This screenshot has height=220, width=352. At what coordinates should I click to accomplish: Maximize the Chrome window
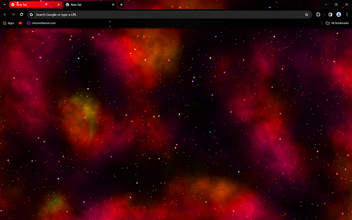point(336,4)
